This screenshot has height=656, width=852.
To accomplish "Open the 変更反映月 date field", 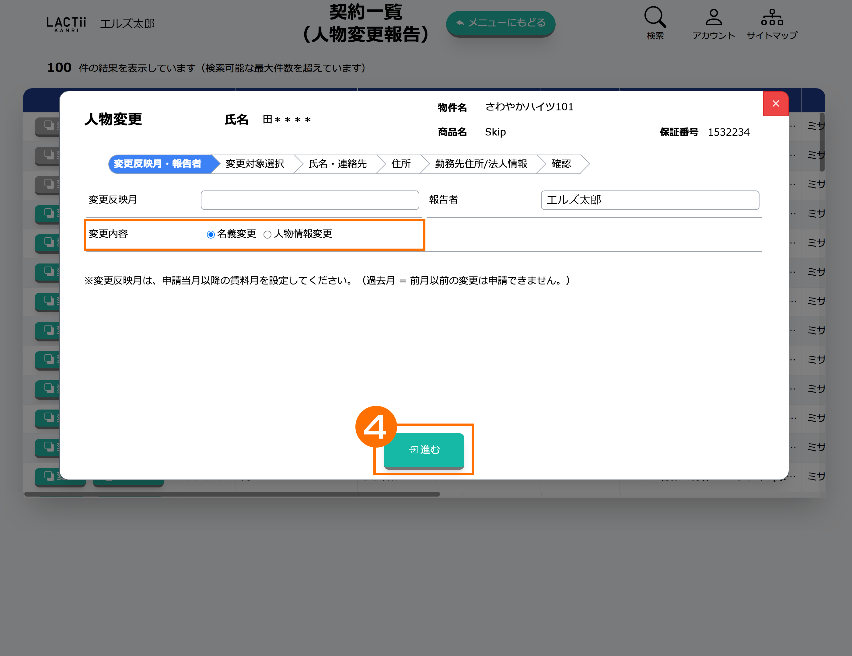I will point(310,200).
